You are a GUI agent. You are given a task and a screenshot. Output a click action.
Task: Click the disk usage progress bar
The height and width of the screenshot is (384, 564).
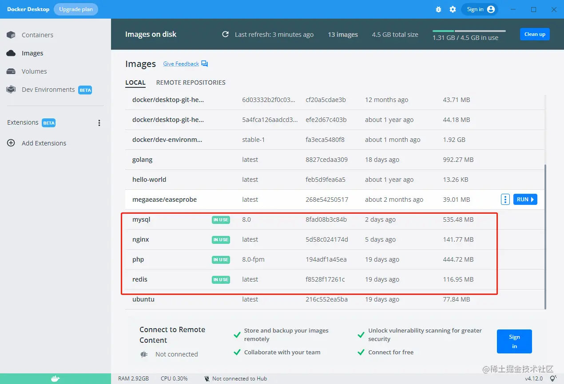(469, 31)
